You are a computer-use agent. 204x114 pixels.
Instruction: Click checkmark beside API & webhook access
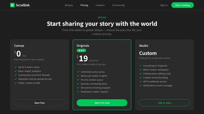click(141, 82)
